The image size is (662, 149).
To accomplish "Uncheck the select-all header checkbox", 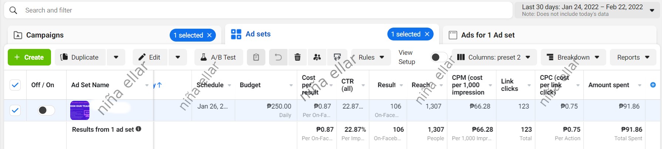I will [x=15, y=85].
